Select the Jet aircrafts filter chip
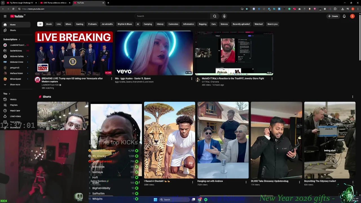This screenshot has width=361, height=203. [x=107, y=24]
